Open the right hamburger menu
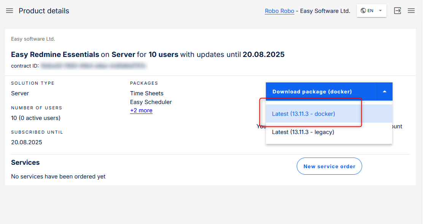 click(411, 11)
